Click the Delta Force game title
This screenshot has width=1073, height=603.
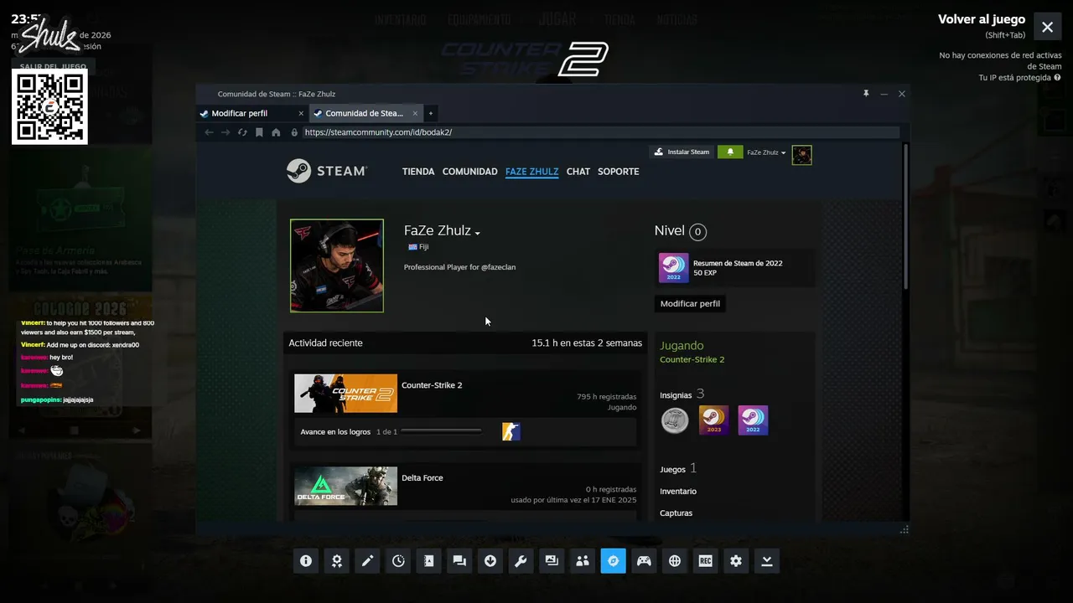(x=422, y=478)
